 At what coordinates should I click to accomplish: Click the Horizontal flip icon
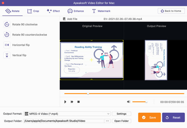pyautogui.click(x=7, y=45)
